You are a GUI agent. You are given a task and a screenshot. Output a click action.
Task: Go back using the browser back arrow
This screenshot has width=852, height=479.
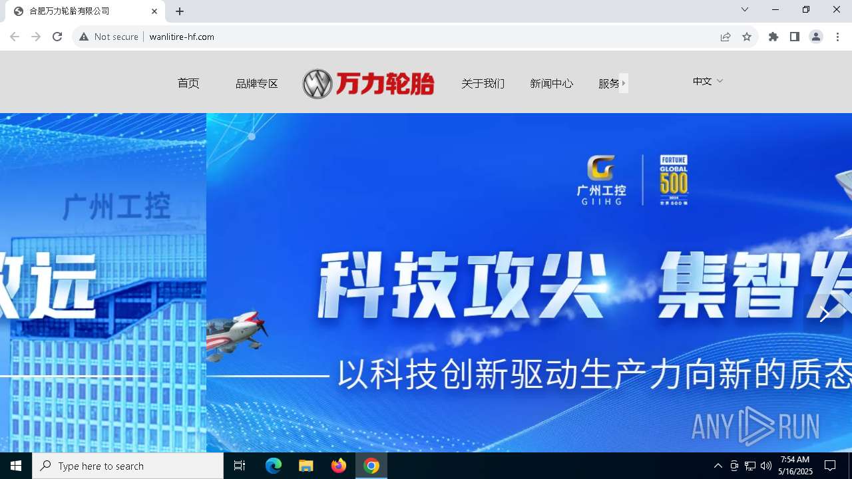[x=15, y=37]
